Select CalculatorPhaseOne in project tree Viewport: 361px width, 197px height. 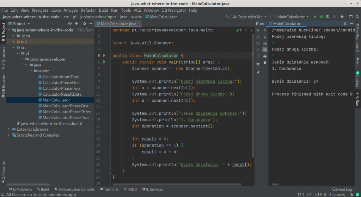(x=61, y=83)
